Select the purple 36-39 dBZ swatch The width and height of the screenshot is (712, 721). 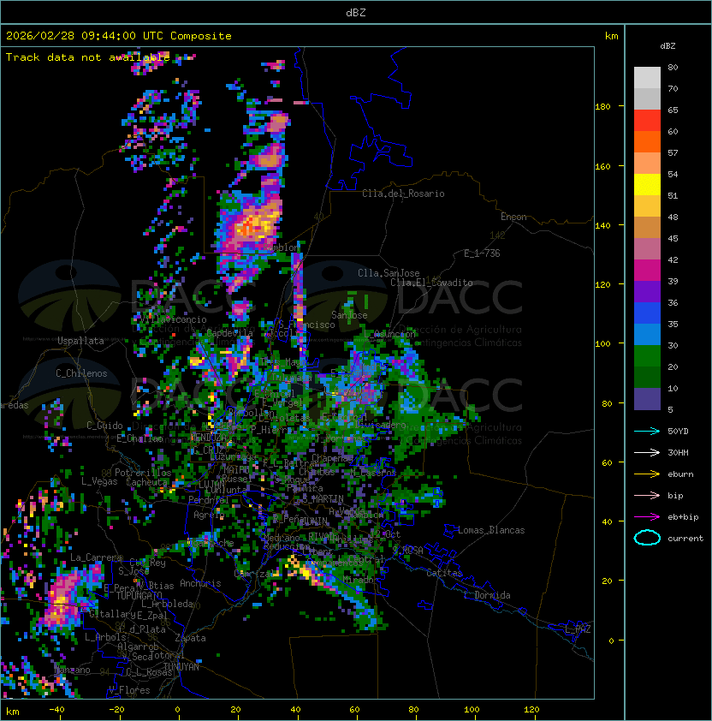click(647, 292)
